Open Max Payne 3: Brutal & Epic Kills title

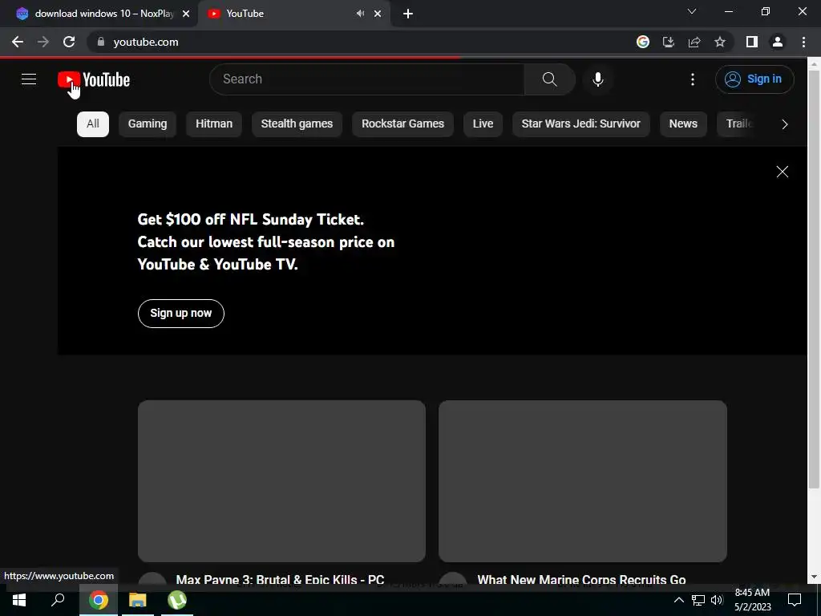[x=280, y=579]
